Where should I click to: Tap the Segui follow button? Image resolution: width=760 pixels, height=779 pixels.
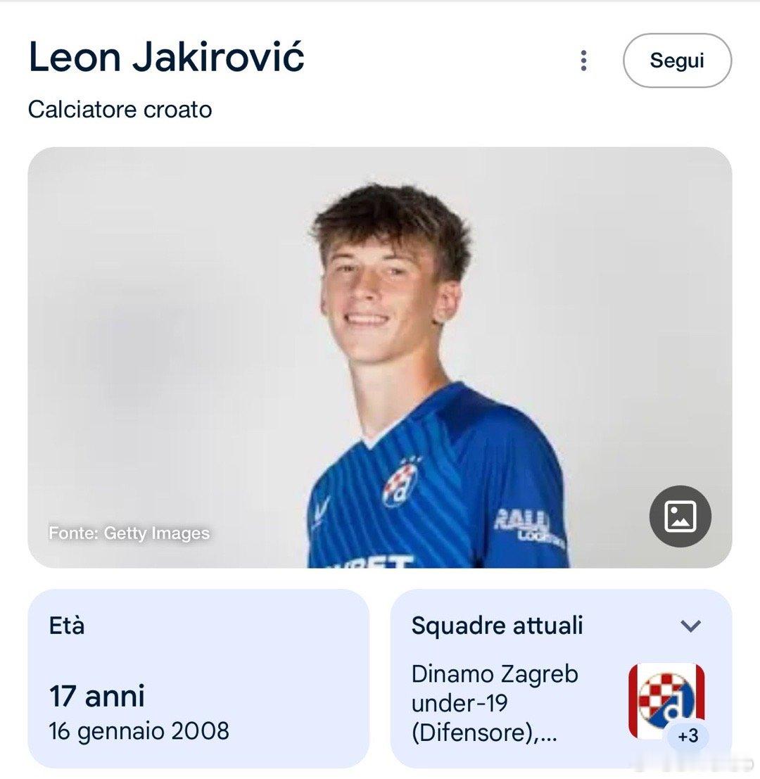[x=677, y=61]
